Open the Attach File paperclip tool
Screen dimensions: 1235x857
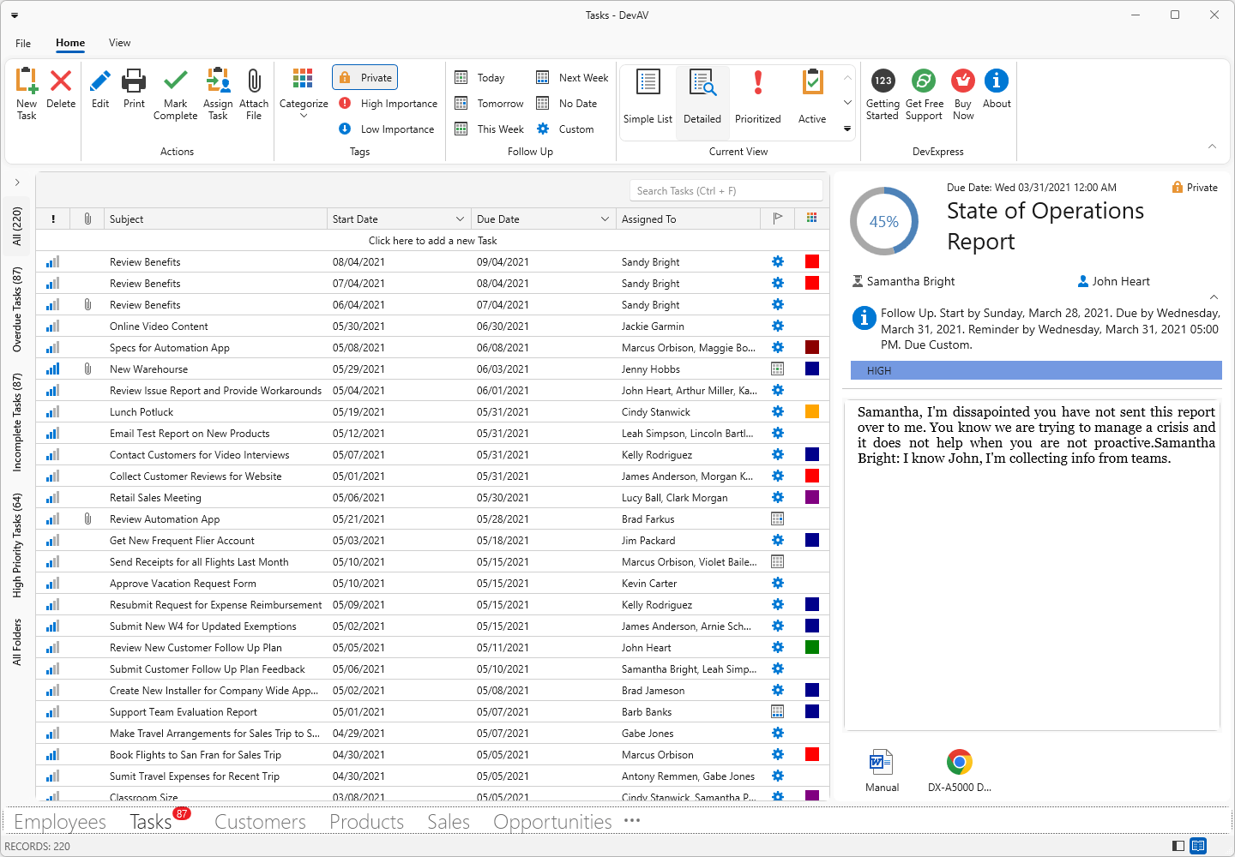tap(254, 82)
